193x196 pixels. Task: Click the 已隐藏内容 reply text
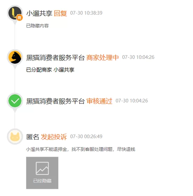(38, 26)
